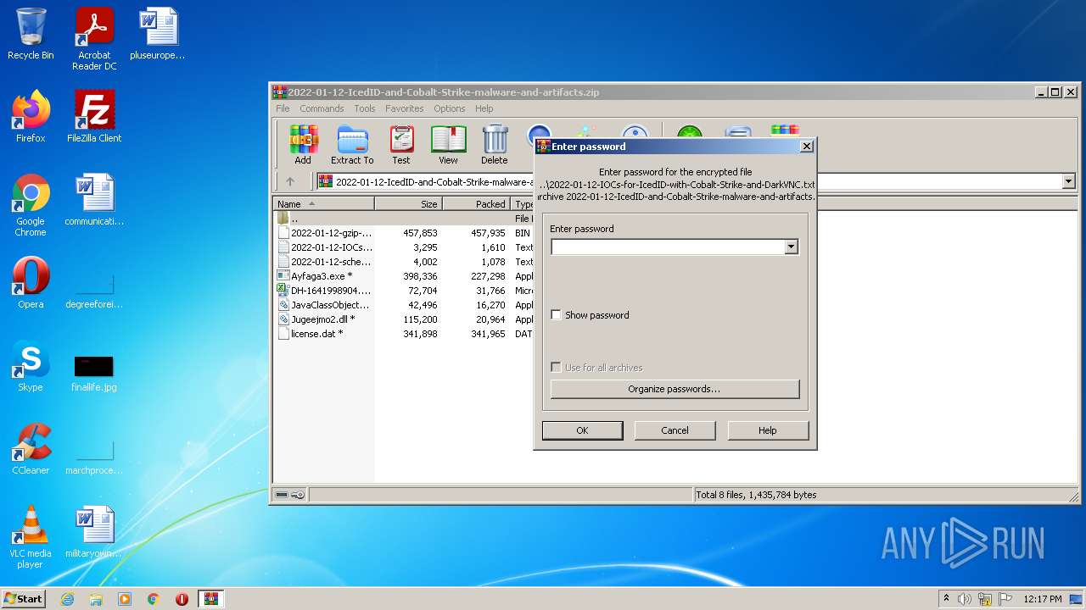Select communicati... Word document icon

point(94,200)
